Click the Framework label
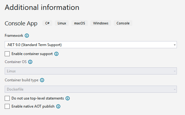185x115 pixels. click(14, 36)
